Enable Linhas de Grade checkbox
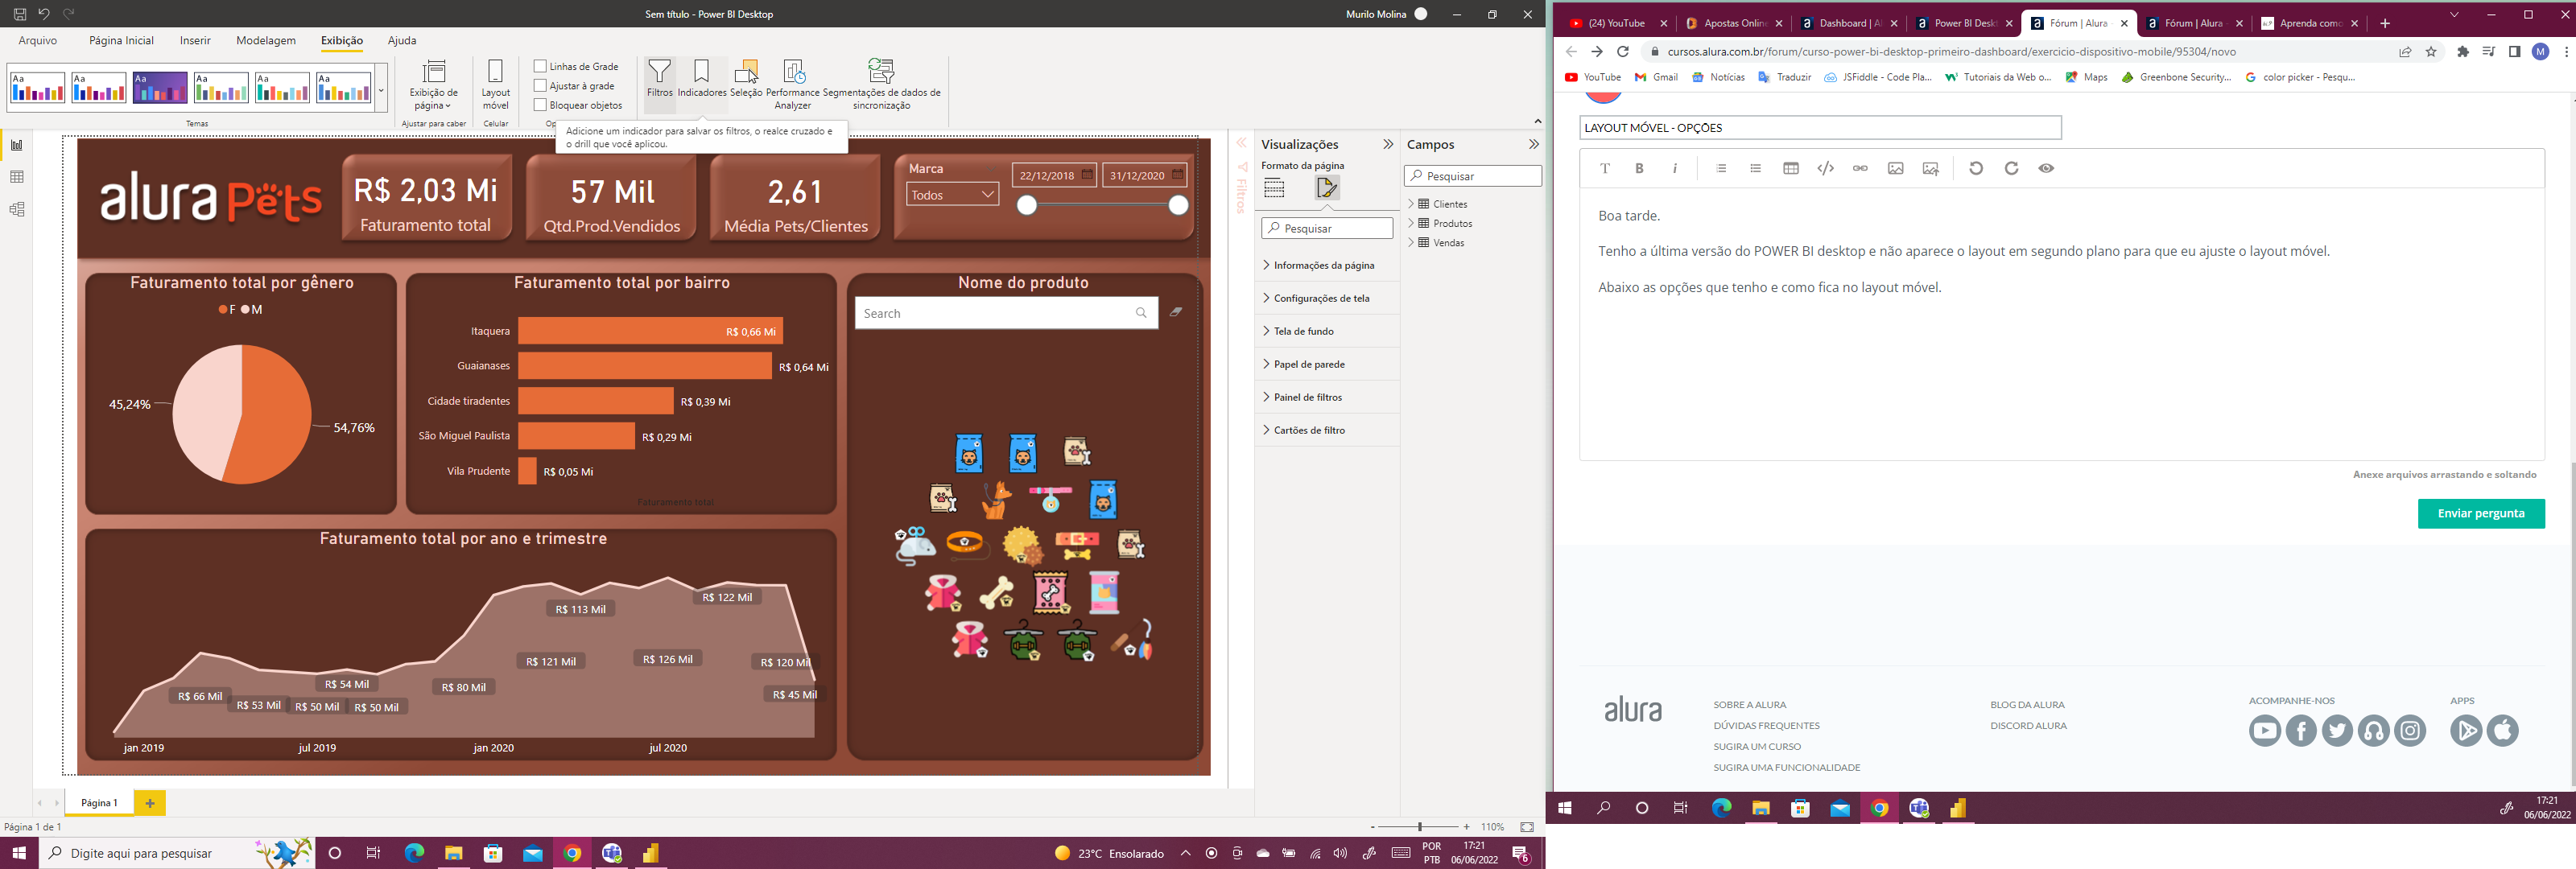Screen dimensions: 2576x869 (540, 66)
